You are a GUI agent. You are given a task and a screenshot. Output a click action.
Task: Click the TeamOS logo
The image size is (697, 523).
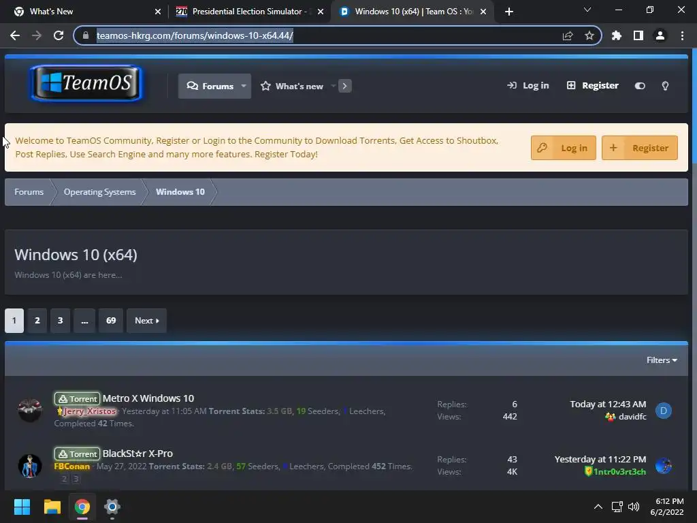pos(87,83)
